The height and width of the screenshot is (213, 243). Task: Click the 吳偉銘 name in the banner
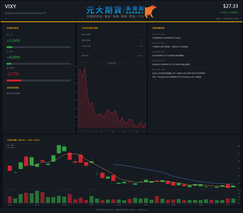click(135, 8)
